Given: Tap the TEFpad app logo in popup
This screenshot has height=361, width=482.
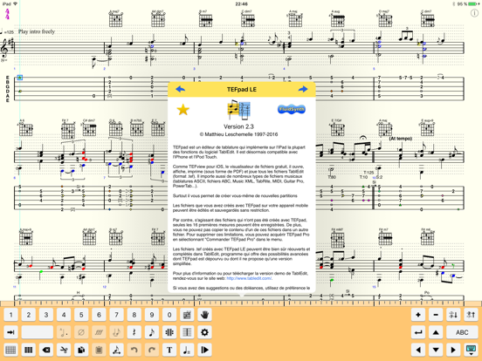Looking at the screenshot, I should (239, 110).
